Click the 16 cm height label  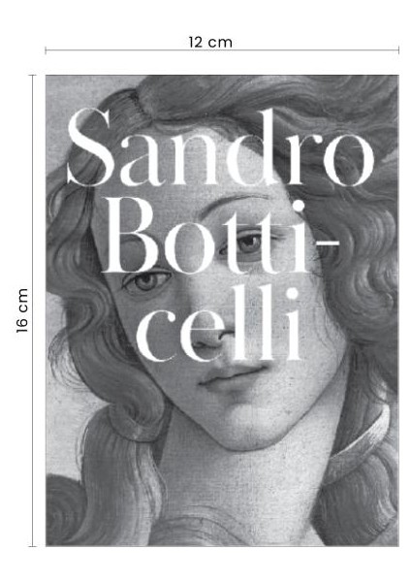(22, 310)
